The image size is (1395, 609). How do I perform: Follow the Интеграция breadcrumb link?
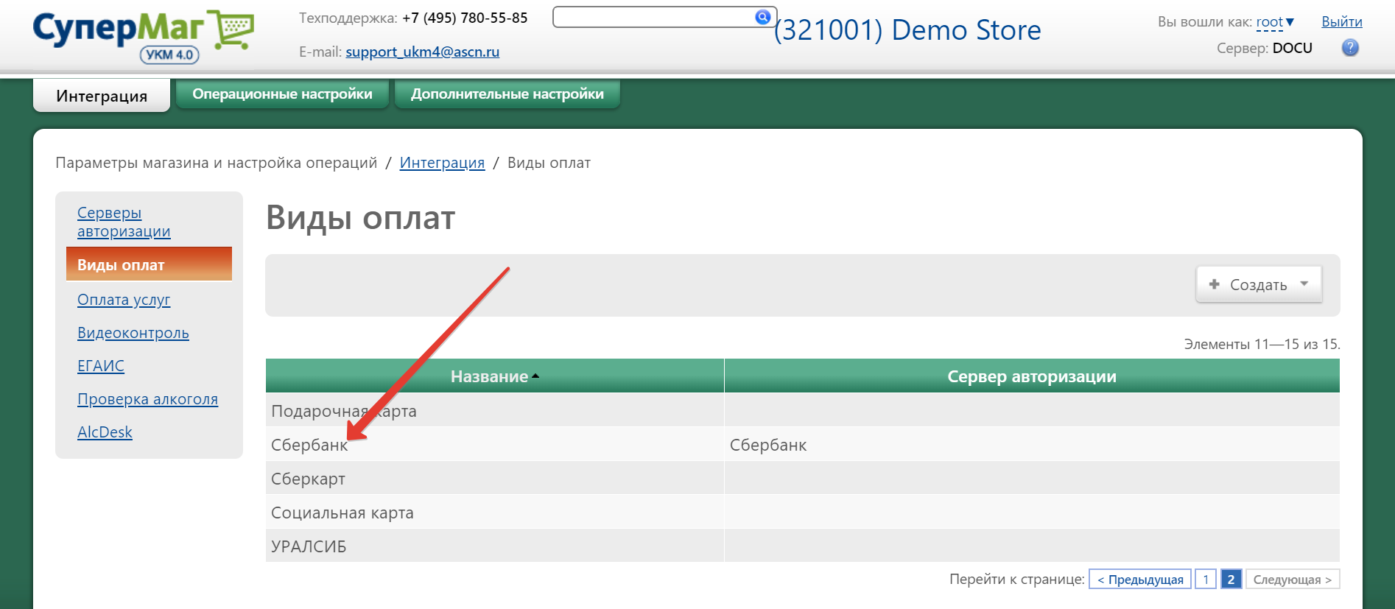(x=442, y=163)
